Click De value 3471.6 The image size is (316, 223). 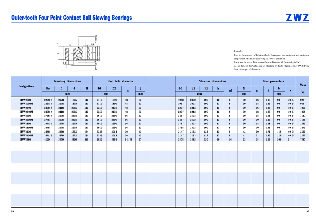(48, 136)
